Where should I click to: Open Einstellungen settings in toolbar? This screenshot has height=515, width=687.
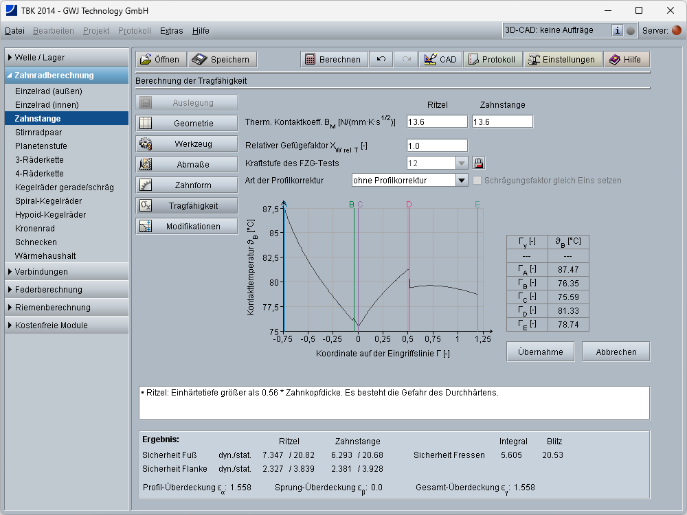pyautogui.click(x=561, y=60)
